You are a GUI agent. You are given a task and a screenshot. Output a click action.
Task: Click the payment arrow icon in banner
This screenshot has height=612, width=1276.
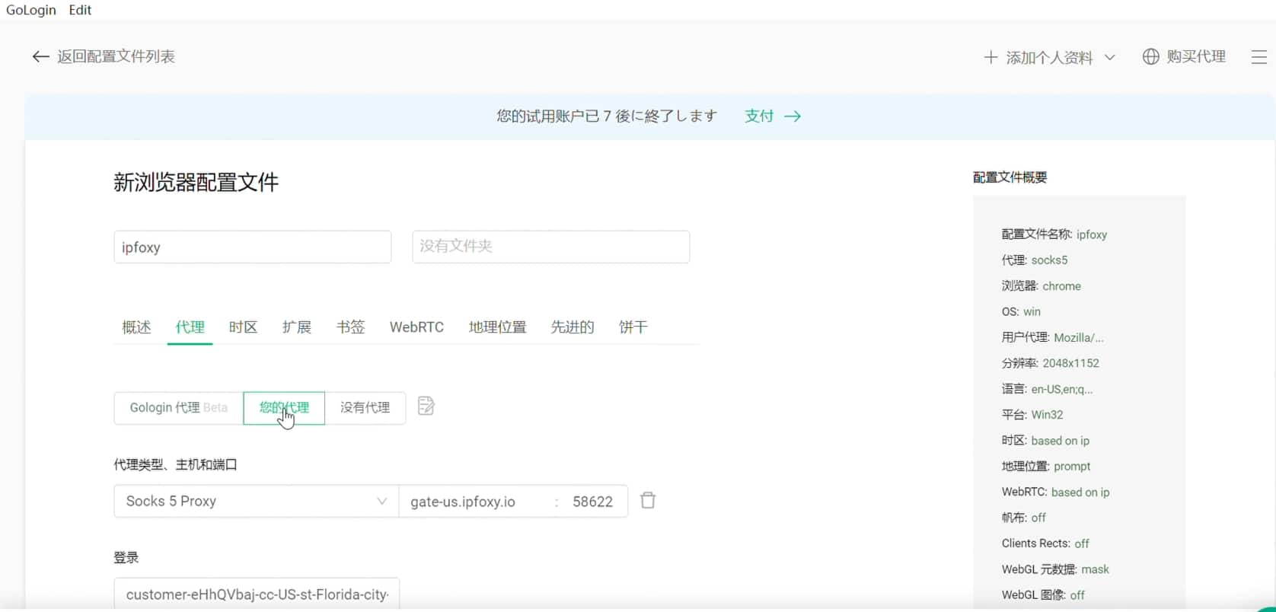click(793, 116)
